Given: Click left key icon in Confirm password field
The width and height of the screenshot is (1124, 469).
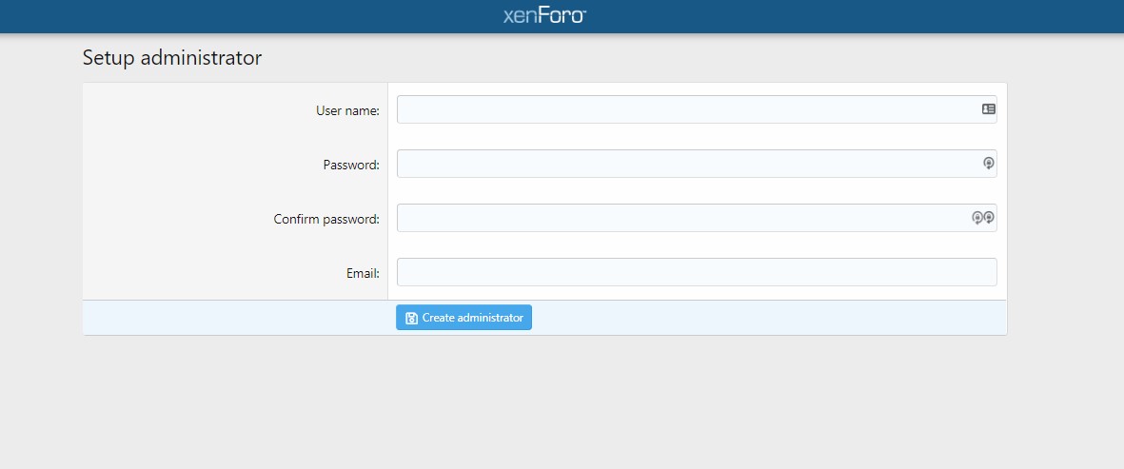Looking at the screenshot, I should point(976,218).
